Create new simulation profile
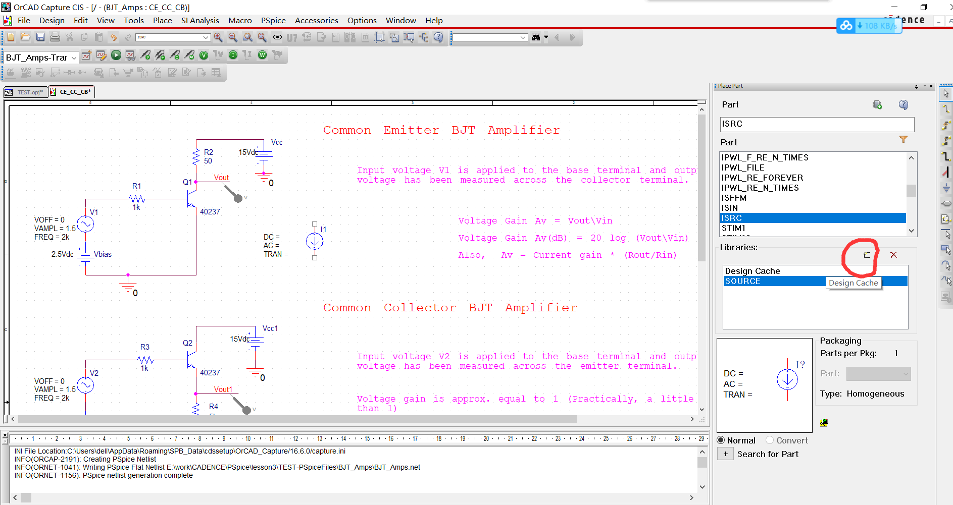 86,55
